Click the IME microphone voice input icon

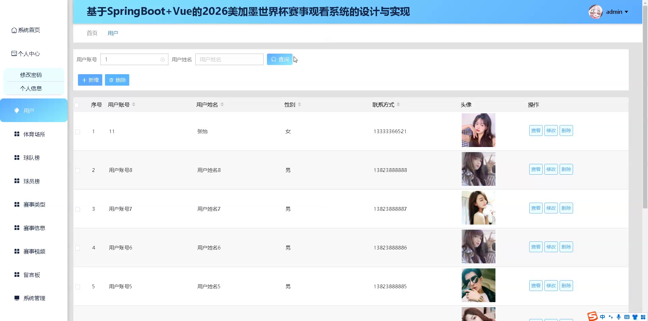[x=619, y=317]
